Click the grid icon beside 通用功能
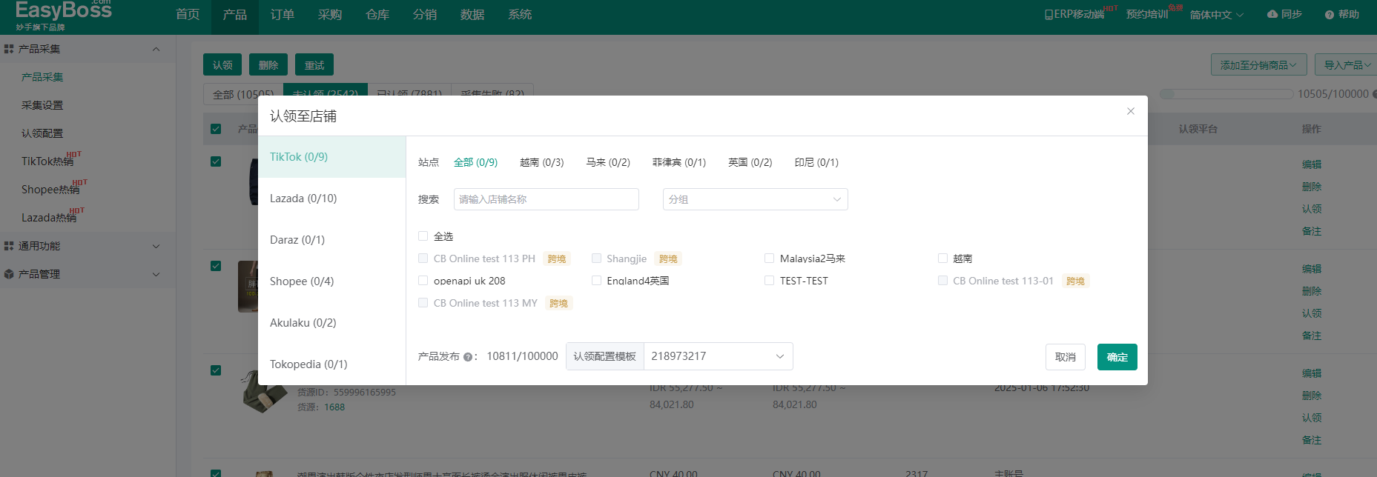The image size is (1377, 477). pyautogui.click(x=9, y=246)
